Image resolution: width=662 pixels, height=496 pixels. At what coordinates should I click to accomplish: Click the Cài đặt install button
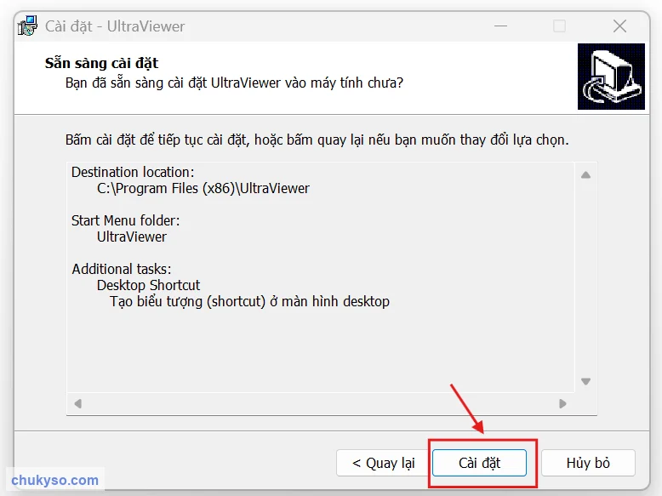point(479,463)
